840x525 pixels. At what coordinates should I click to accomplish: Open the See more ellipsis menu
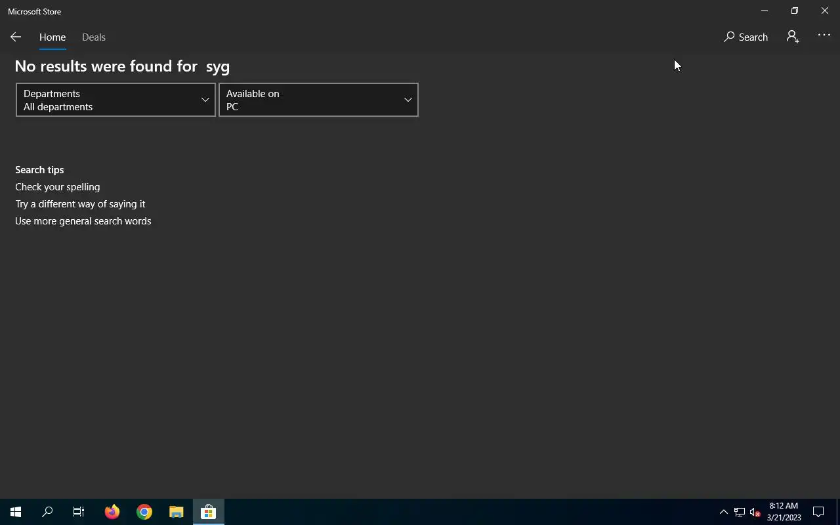pos(824,35)
